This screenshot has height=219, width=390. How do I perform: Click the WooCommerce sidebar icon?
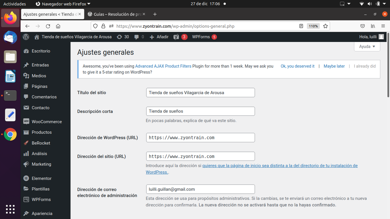click(26, 121)
